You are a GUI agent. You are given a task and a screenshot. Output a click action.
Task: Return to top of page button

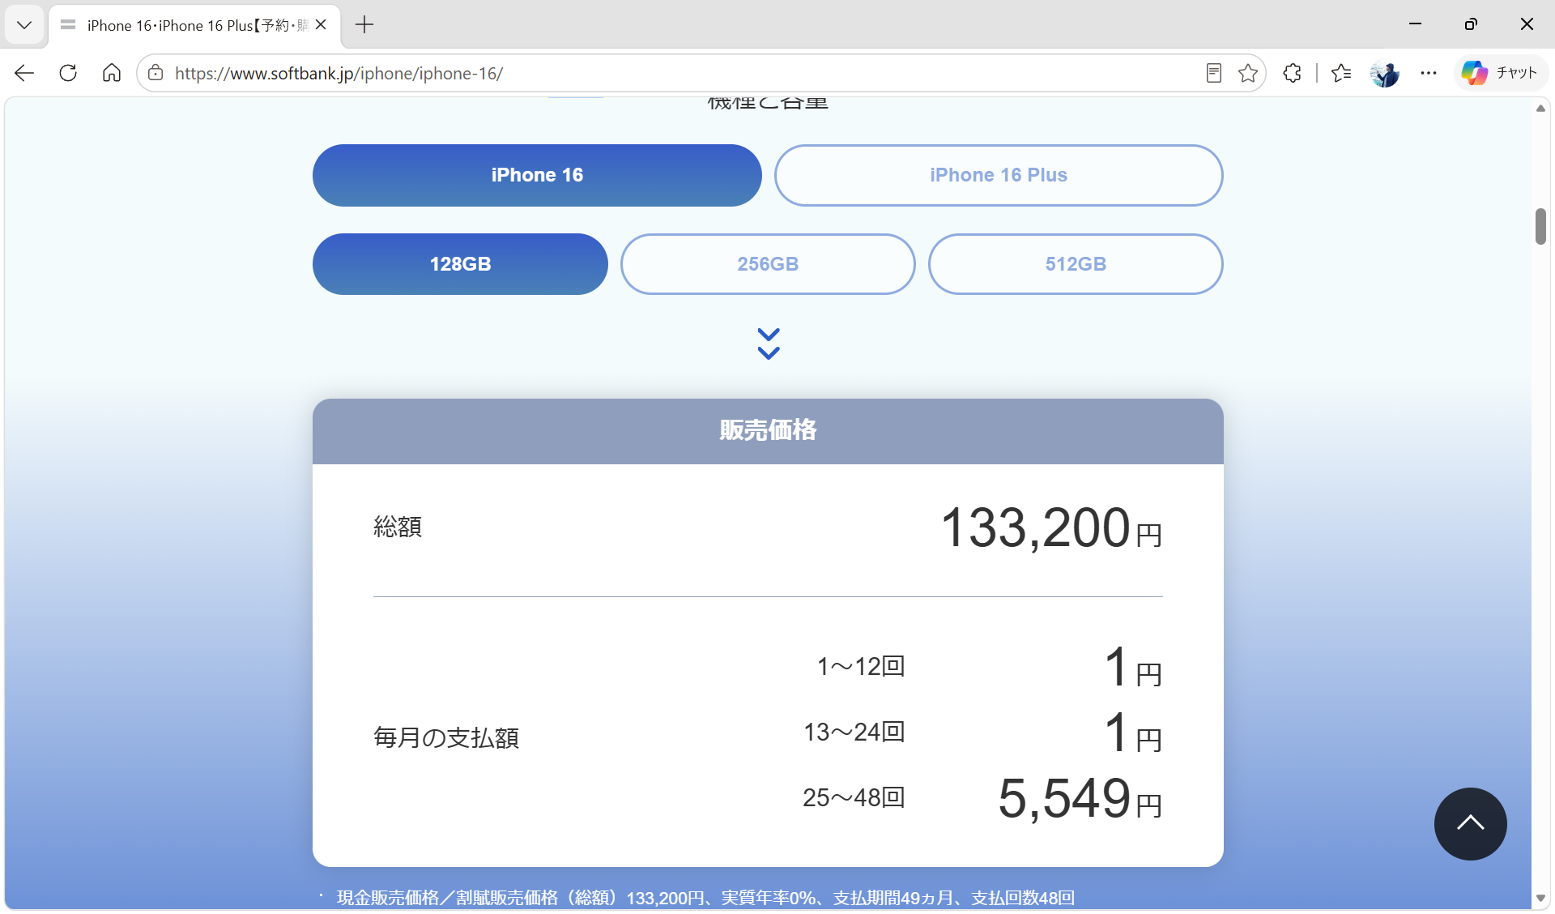[x=1470, y=823]
